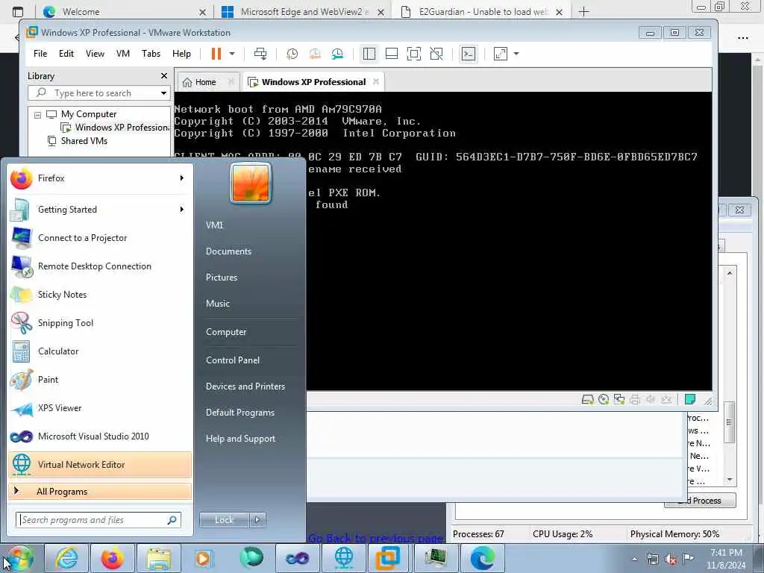Click Send Ctrl+Alt+Del toolbar icon
The height and width of the screenshot is (573, 764).
[260, 54]
